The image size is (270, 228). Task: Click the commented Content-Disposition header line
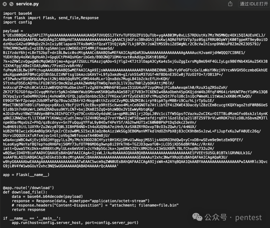(x=95, y=205)
